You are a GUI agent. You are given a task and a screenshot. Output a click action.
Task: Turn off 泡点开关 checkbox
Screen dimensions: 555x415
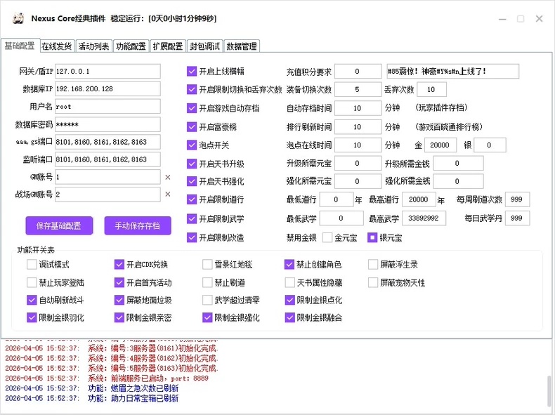[192, 145]
